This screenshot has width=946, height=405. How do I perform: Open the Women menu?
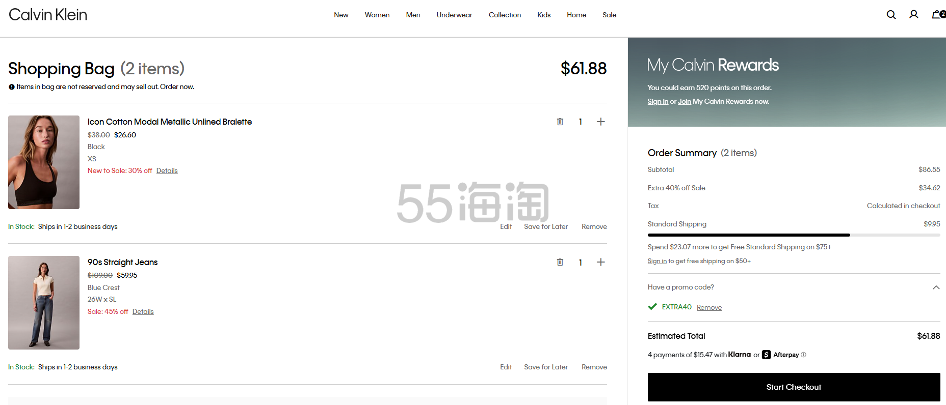tap(377, 15)
